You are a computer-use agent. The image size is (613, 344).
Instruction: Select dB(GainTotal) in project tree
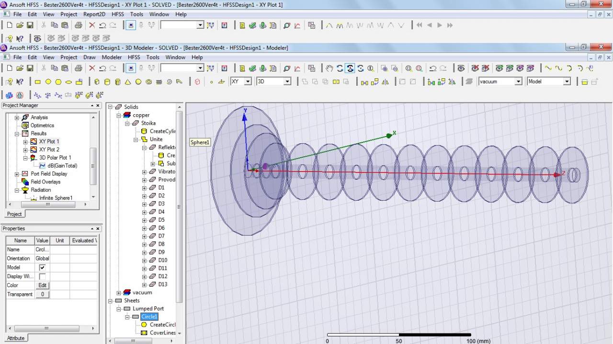pos(62,166)
